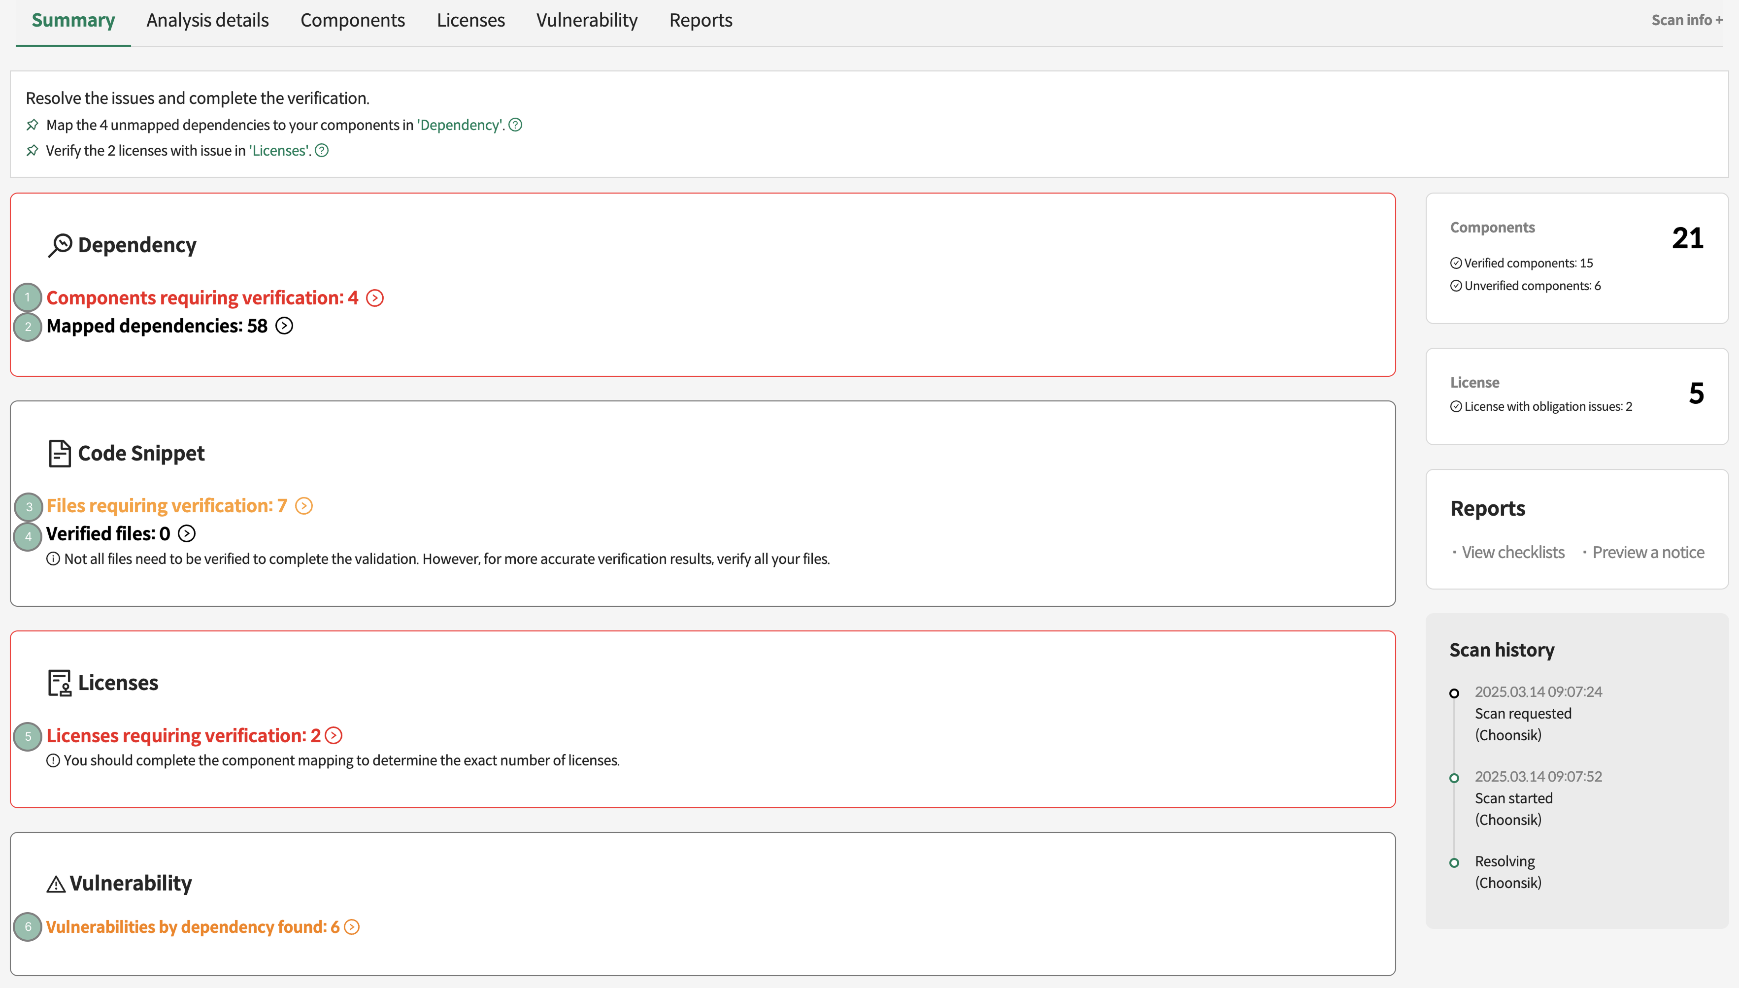Click arrow icon beside Verified files: 0
The width and height of the screenshot is (1739, 988).
click(x=187, y=534)
